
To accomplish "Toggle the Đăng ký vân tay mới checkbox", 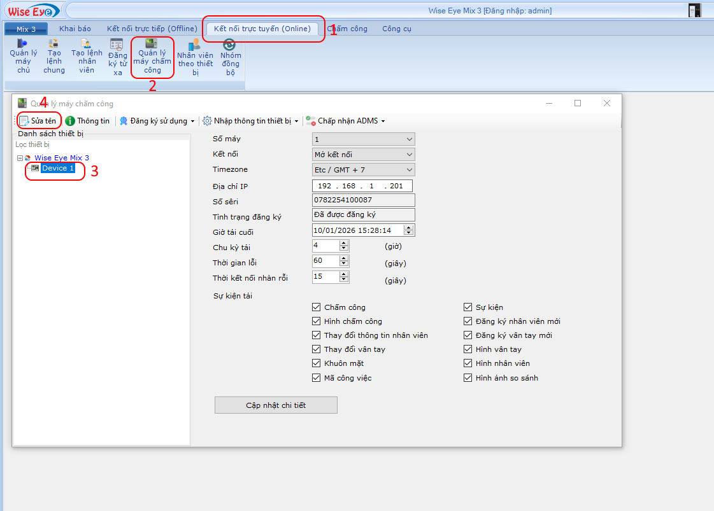I will pyautogui.click(x=468, y=335).
